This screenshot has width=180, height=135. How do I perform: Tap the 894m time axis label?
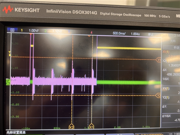click(x=57, y=128)
